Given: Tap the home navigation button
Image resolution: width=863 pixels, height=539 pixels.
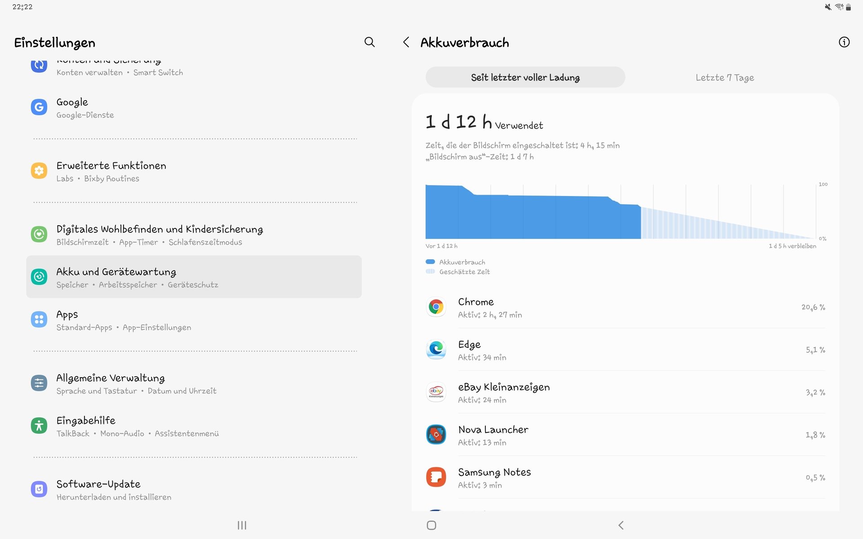Looking at the screenshot, I should 431,525.
